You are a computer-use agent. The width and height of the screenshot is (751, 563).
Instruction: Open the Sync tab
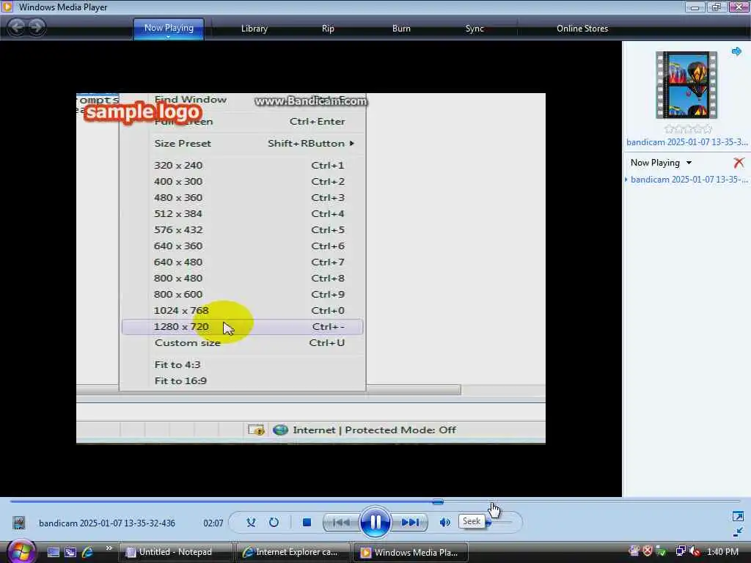pos(475,29)
